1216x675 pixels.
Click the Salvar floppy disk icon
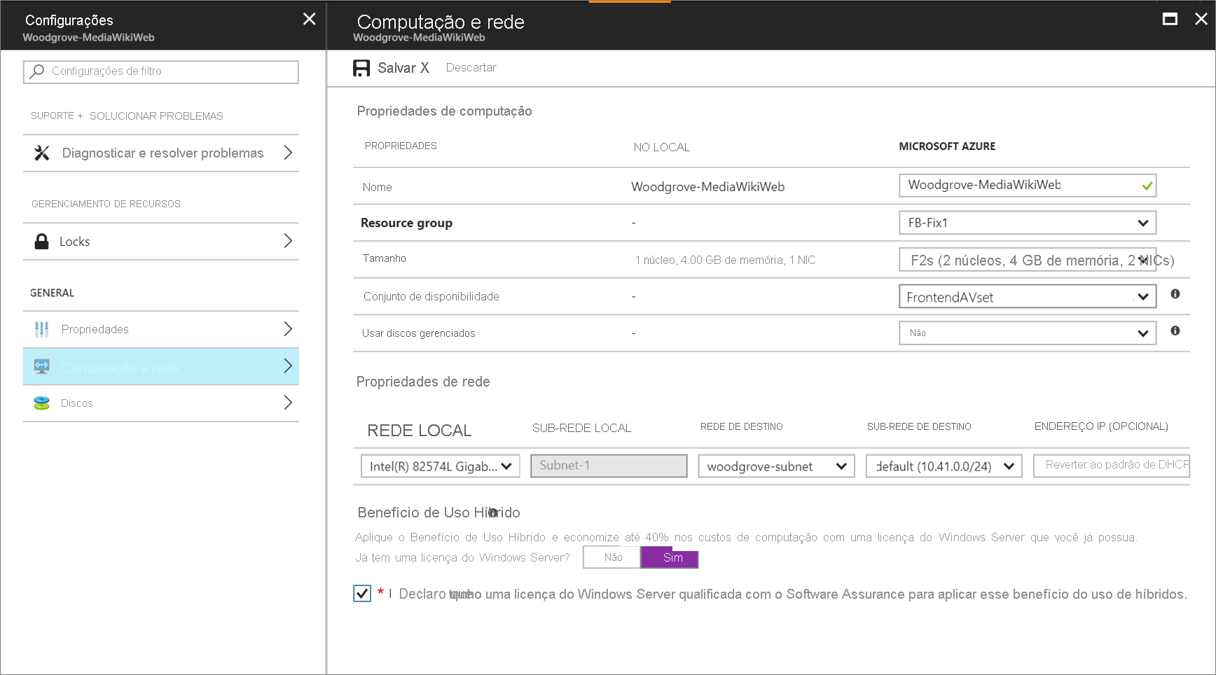[361, 68]
